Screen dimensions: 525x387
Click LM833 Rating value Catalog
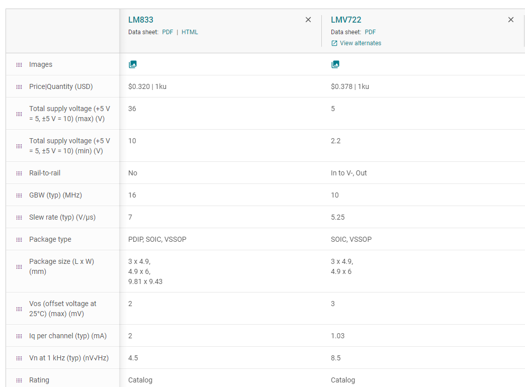coord(140,379)
